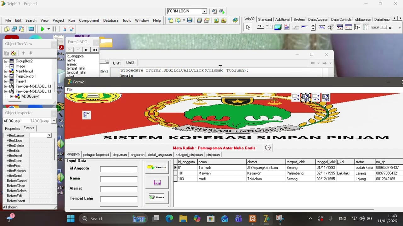
Task: Switch to the Properties tab in Object Inspector
Action: 13,128
